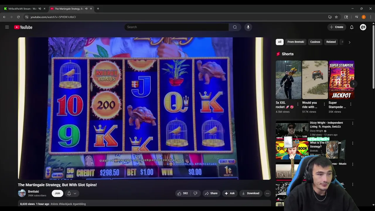This screenshot has height=211, width=375.
Task: Show more filter chips with arrow
Action: point(349,42)
